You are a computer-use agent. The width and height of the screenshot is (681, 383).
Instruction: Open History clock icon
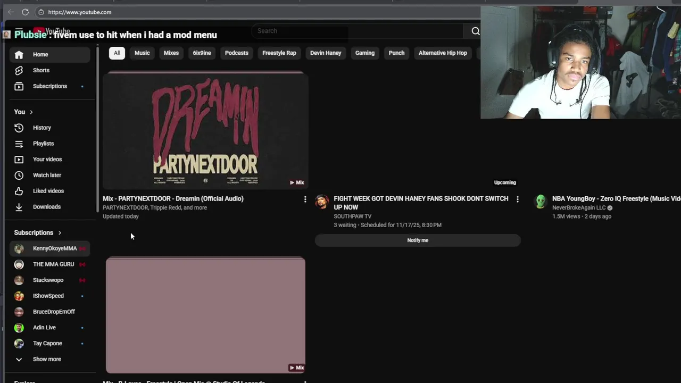(x=19, y=128)
